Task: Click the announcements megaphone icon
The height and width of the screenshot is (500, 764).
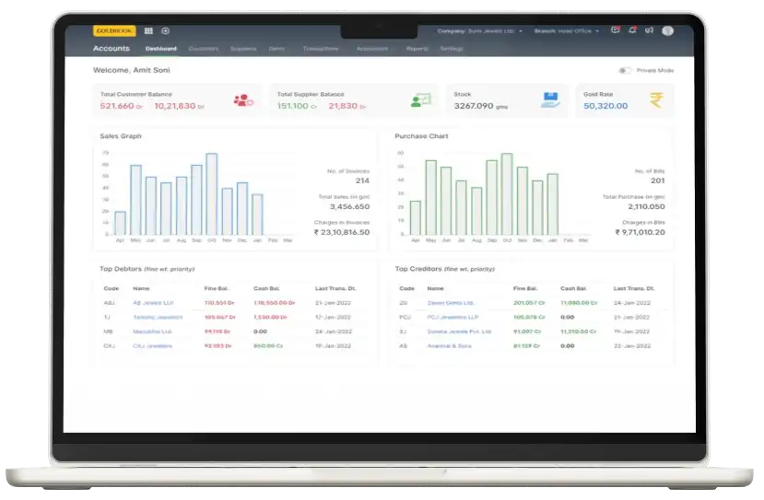Action: point(649,30)
